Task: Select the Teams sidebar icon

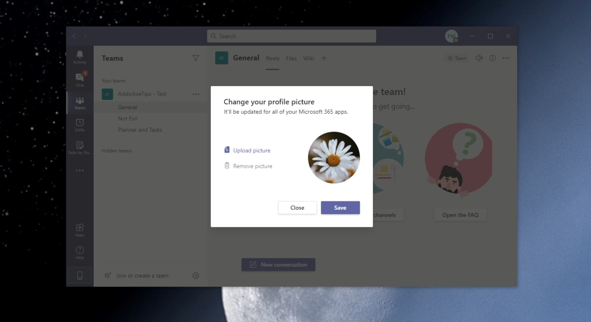Action: 80,103
